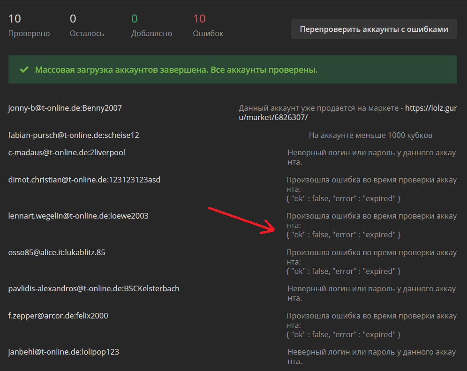Select the arcor.de account entry
The width and height of the screenshot is (467, 371).
58,316
